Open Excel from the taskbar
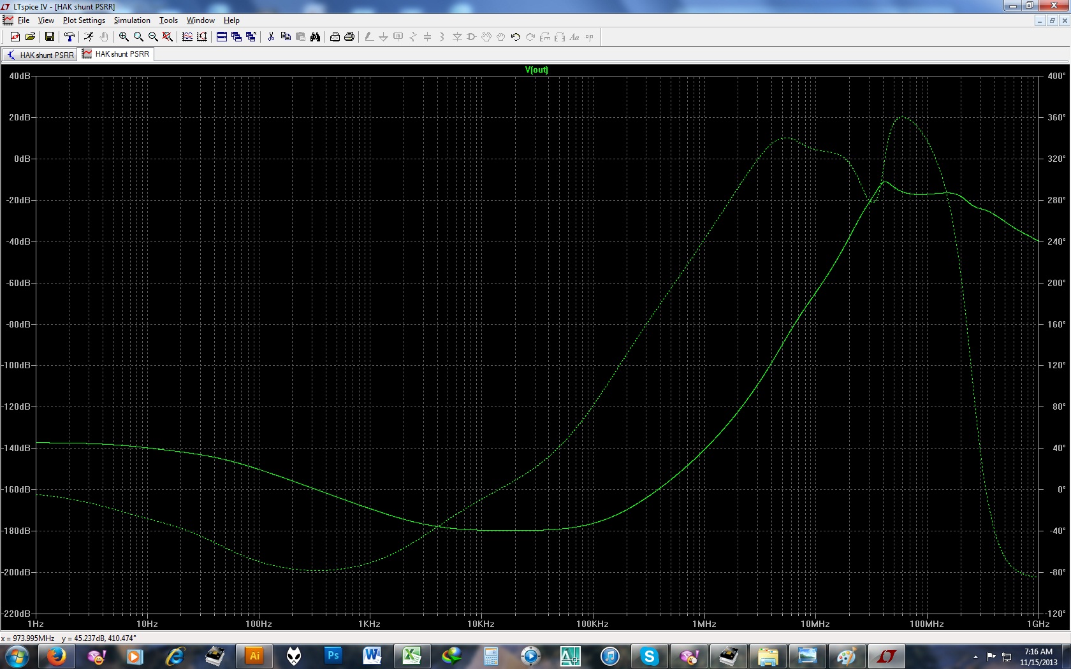Screen dimensions: 1071x669 pos(412,656)
